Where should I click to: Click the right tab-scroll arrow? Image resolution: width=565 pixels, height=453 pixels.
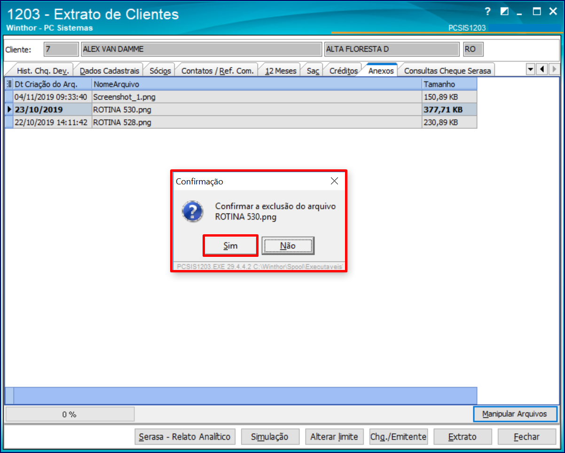553,69
